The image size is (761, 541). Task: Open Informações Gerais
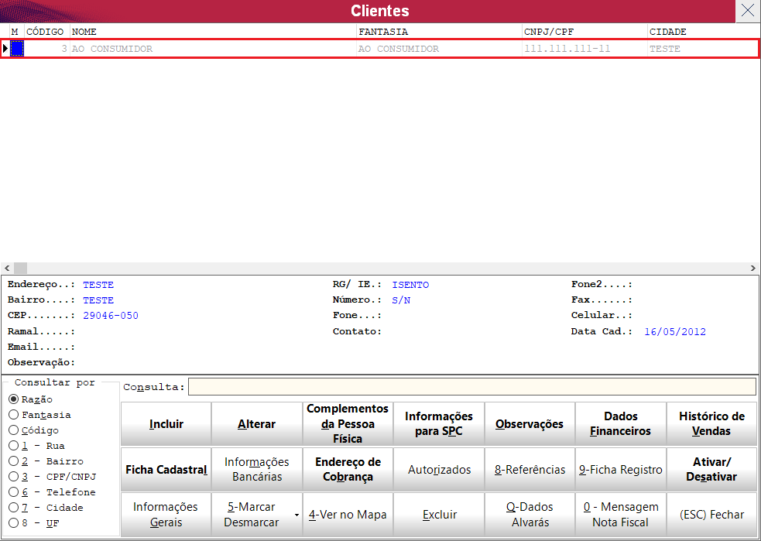coord(166,515)
